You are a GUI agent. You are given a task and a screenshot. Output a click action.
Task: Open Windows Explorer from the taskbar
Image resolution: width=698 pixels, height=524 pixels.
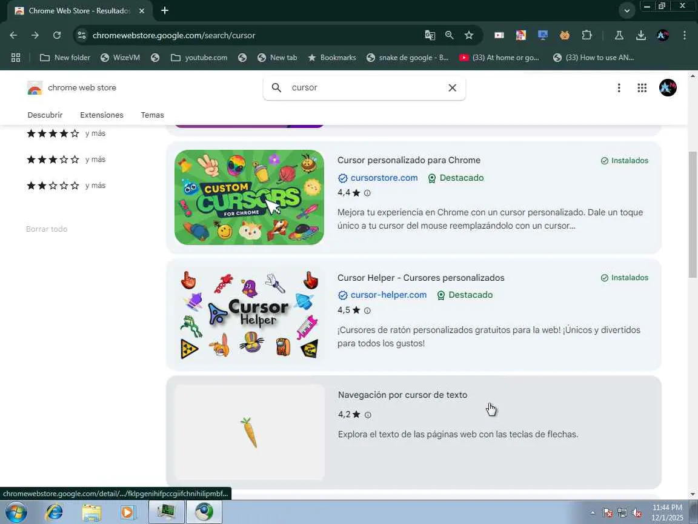click(91, 512)
